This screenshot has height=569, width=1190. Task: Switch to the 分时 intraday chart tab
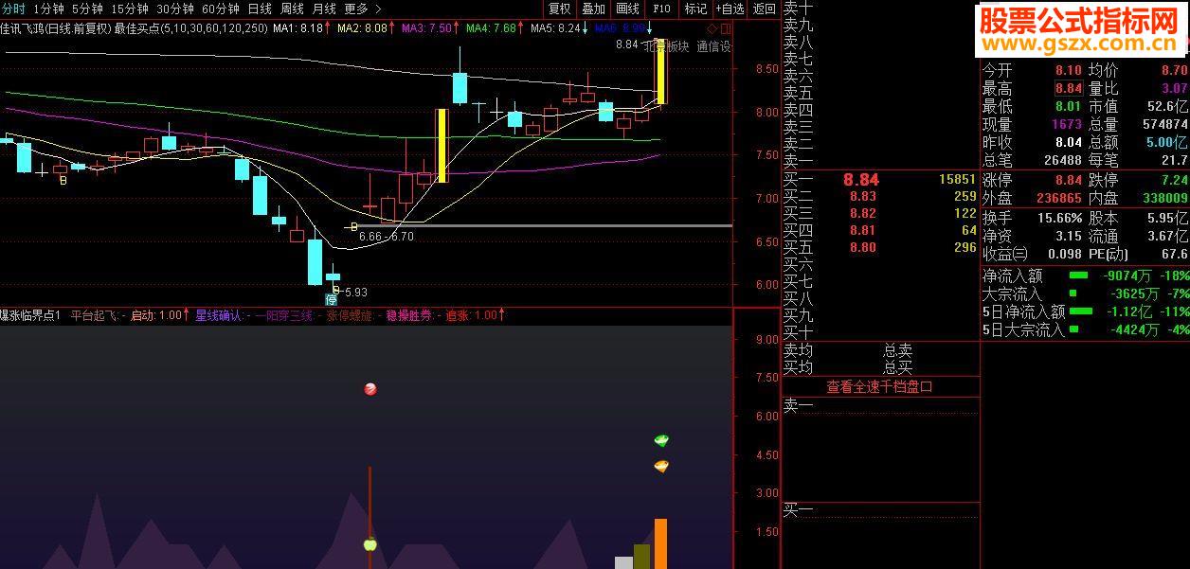click(13, 9)
